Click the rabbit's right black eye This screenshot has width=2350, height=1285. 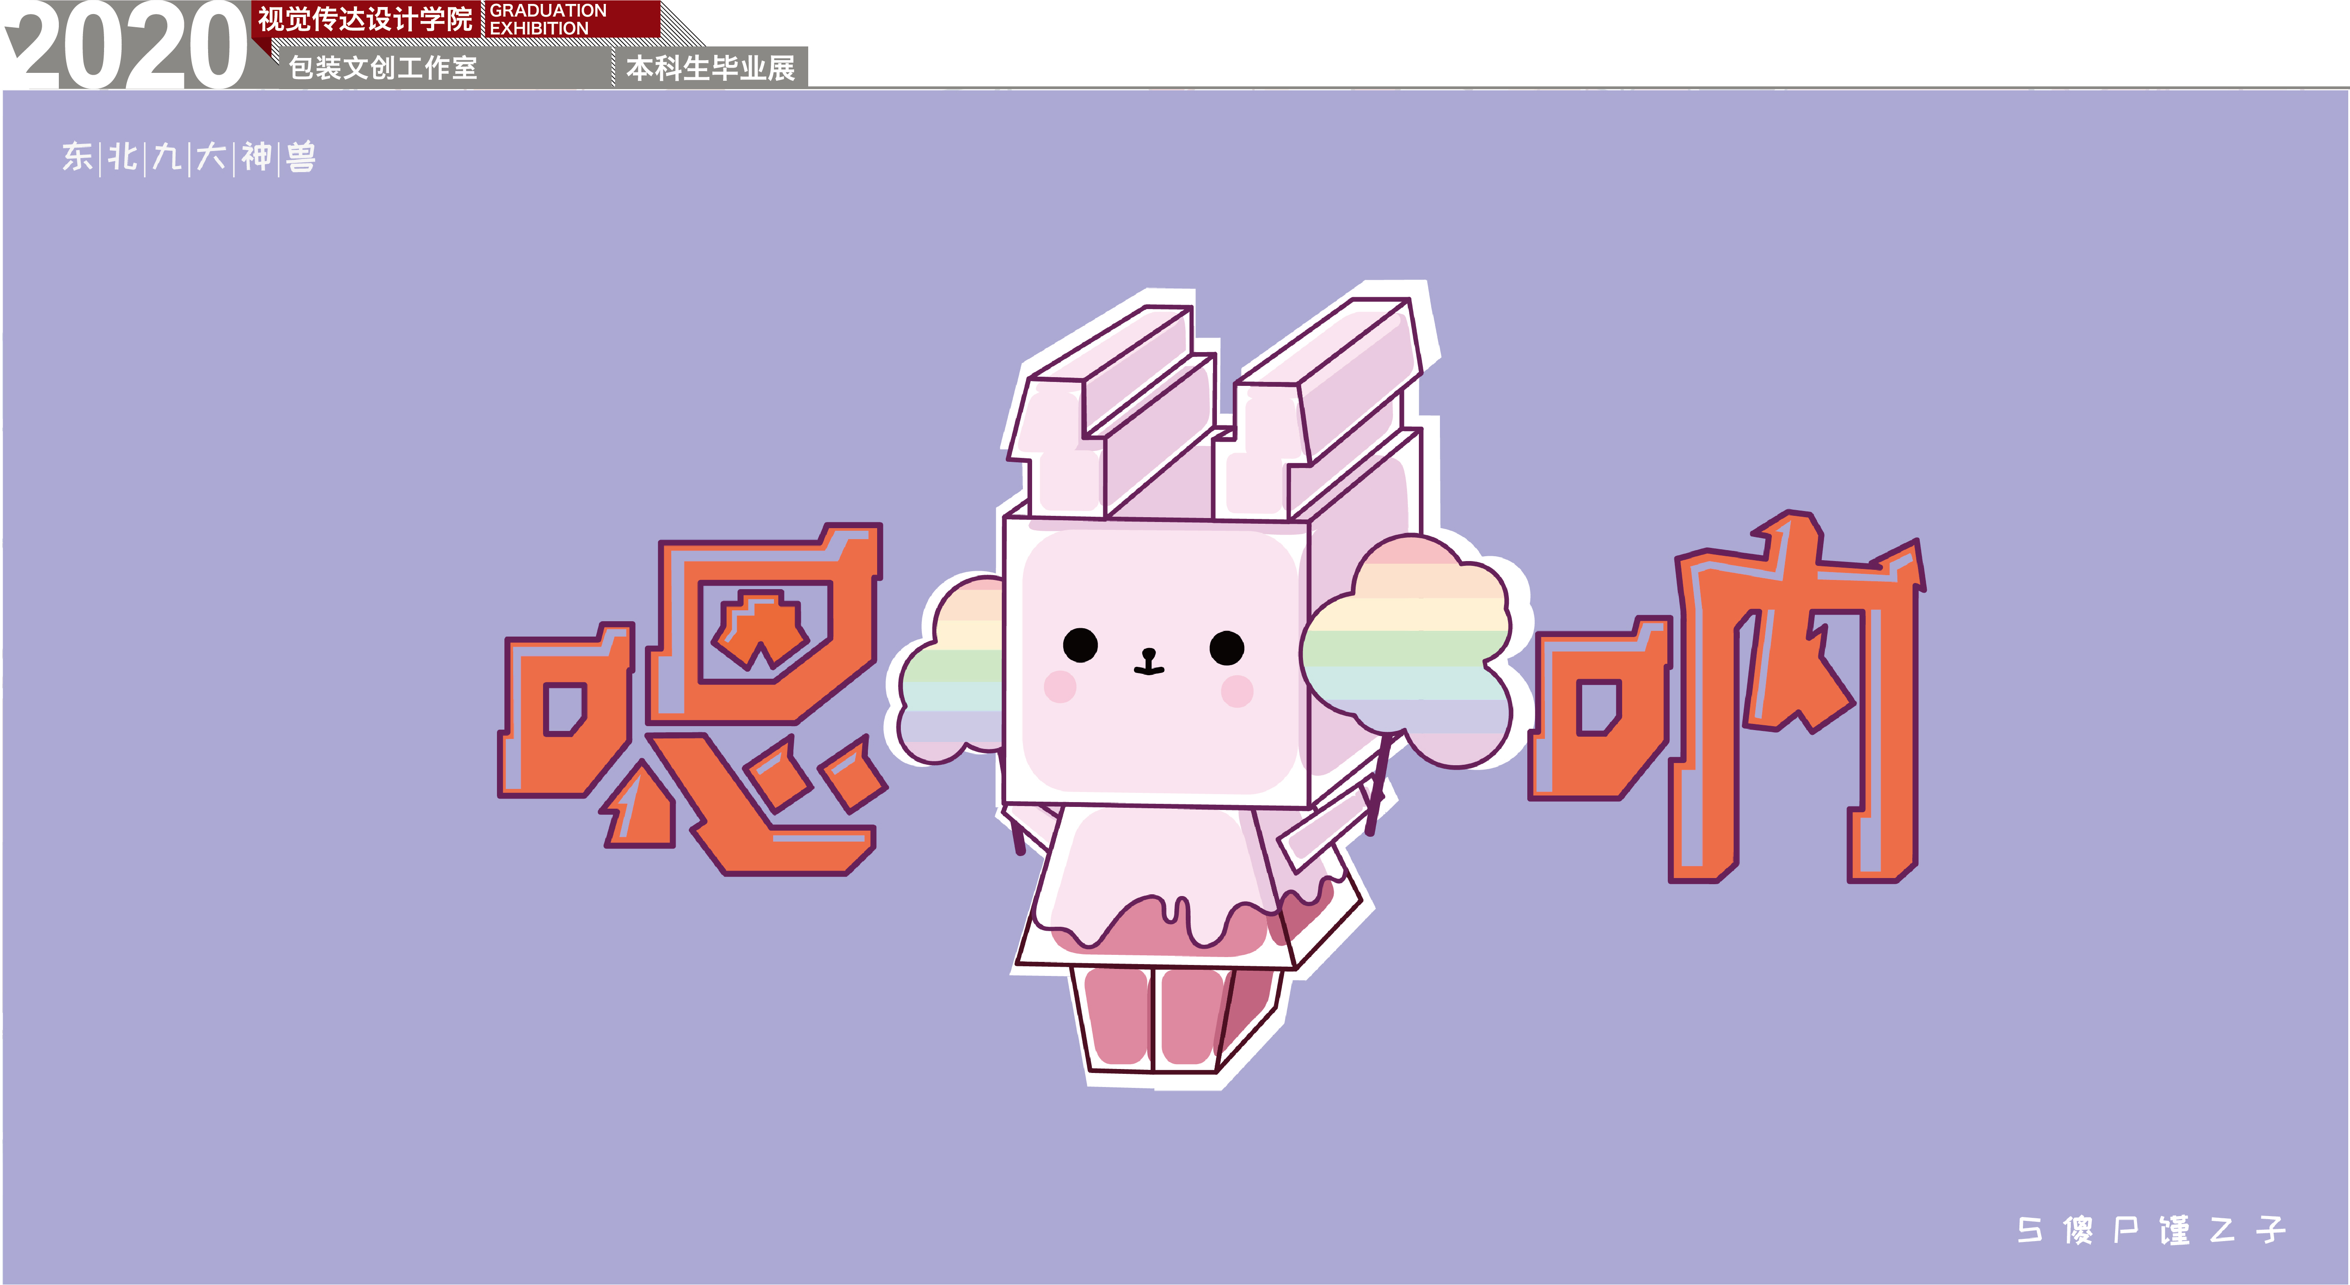click(1226, 648)
